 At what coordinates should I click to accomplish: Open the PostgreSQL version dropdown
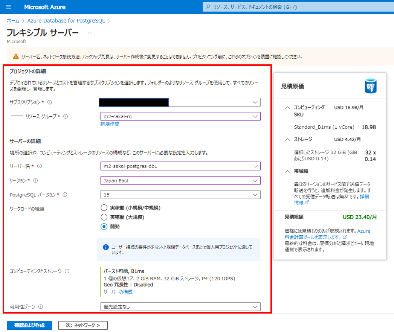[180, 195]
